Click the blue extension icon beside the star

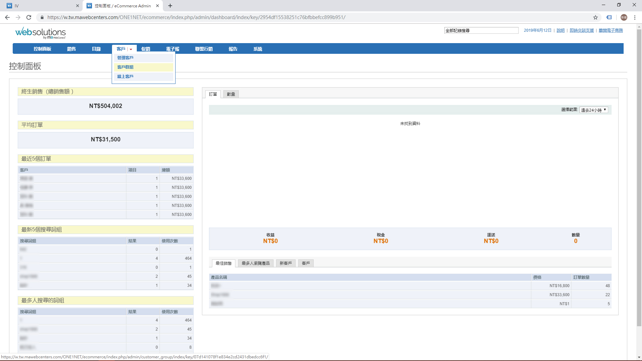pyautogui.click(x=609, y=17)
